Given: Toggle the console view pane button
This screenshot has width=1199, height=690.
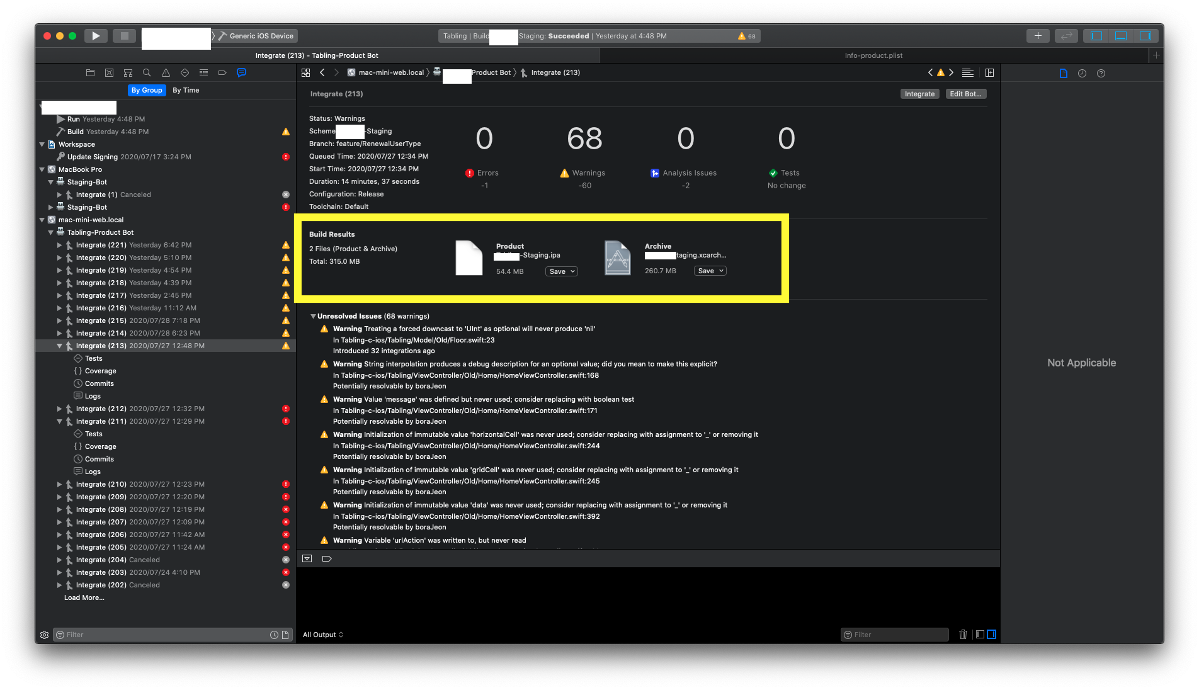Looking at the screenshot, I should [x=992, y=635].
